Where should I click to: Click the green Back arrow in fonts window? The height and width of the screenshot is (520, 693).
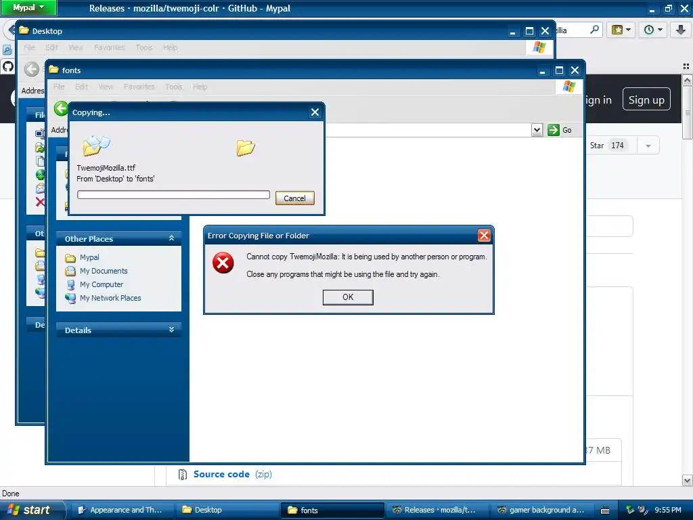tap(61, 108)
